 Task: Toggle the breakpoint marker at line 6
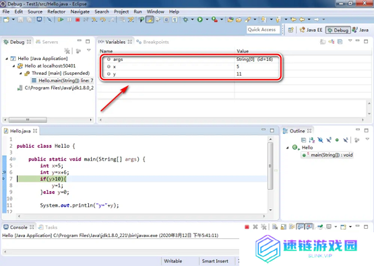point(4,172)
